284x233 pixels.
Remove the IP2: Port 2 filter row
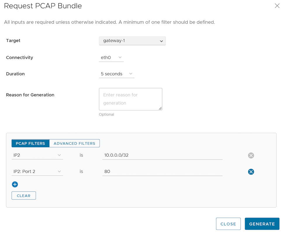(x=251, y=172)
